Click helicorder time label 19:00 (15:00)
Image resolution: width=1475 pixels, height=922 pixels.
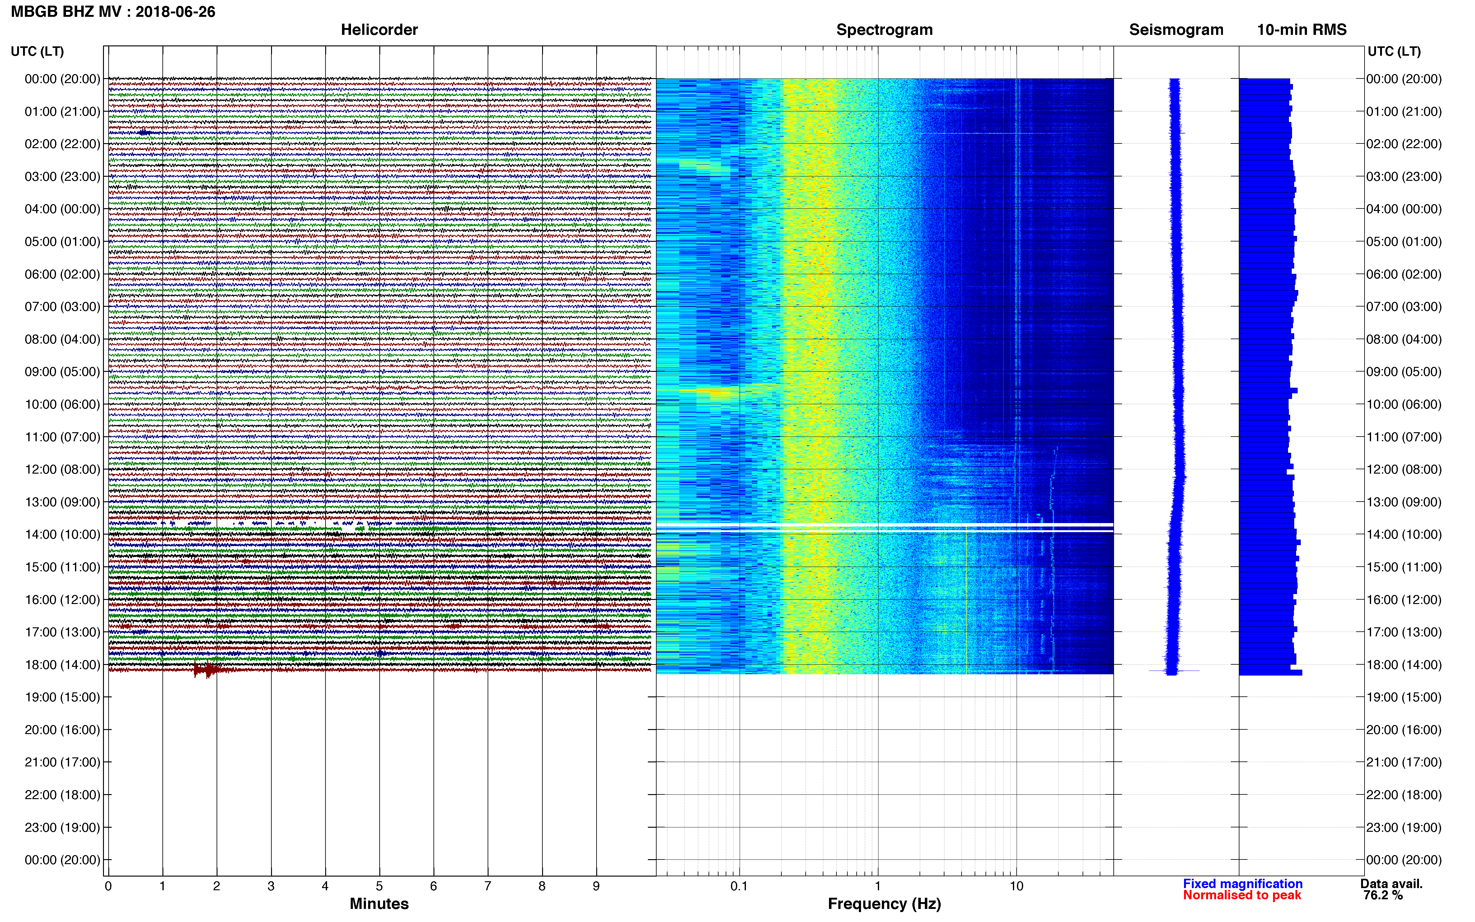coord(62,697)
